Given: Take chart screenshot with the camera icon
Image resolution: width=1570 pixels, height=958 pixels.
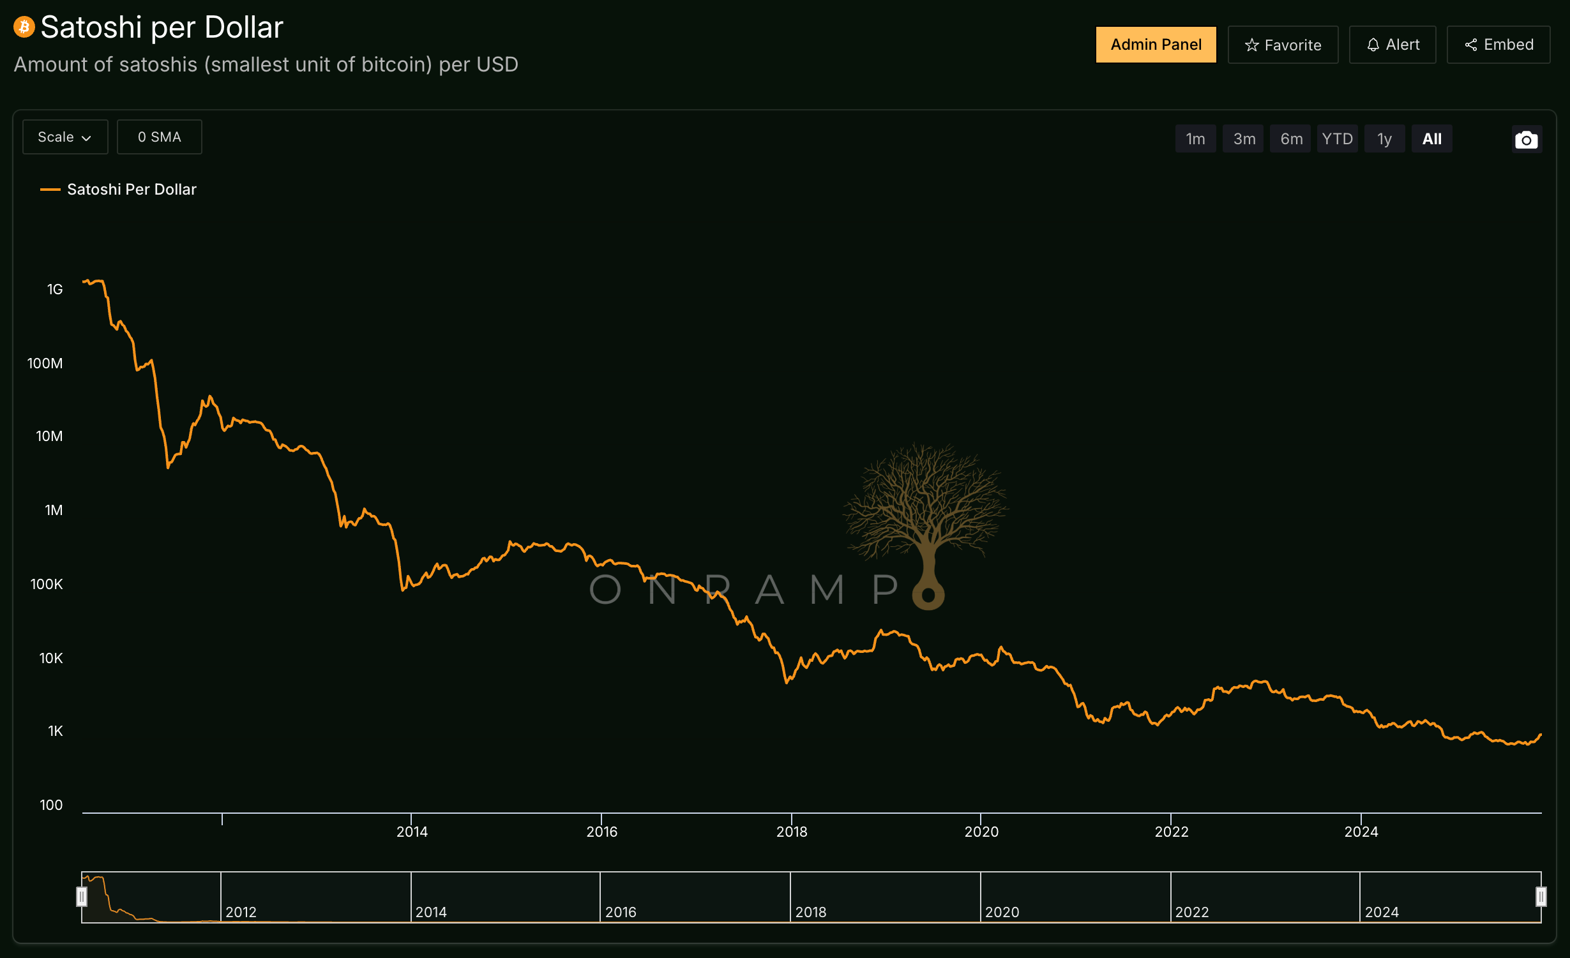Looking at the screenshot, I should pyautogui.click(x=1526, y=139).
